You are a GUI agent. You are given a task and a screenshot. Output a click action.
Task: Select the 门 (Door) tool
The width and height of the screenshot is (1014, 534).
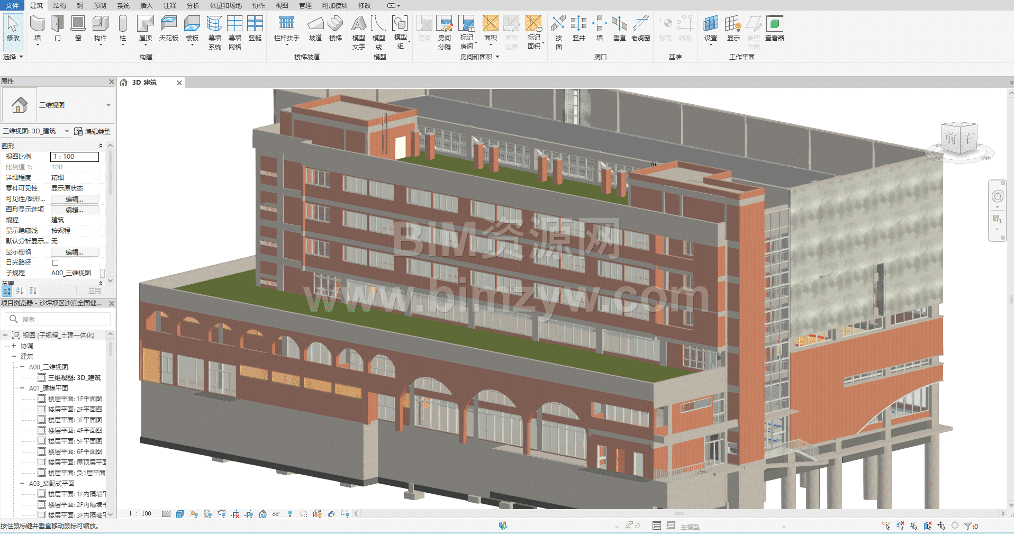(x=57, y=29)
